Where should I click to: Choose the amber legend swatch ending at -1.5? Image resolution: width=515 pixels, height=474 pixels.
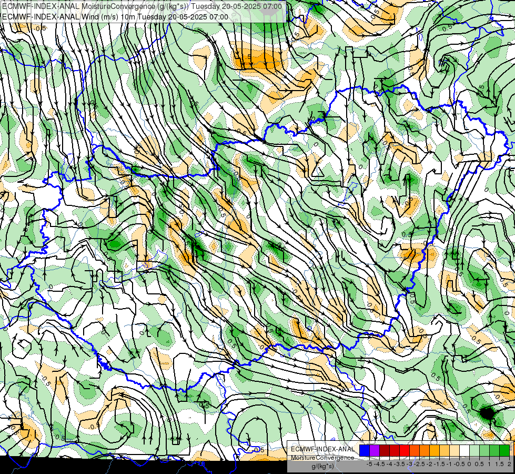click(x=435, y=451)
